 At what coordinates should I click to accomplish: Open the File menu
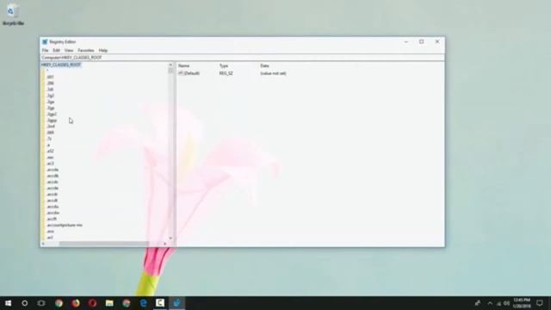tap(45, 50)
